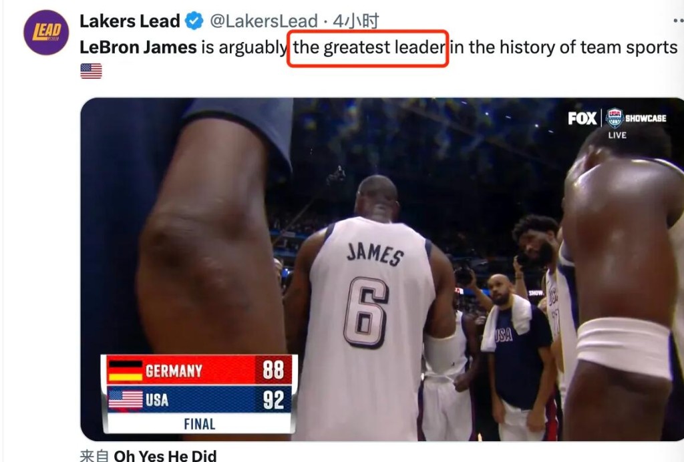The image size is (684, 462).
Task: Click the 4小时 timestamp
Action: point(356,21)
